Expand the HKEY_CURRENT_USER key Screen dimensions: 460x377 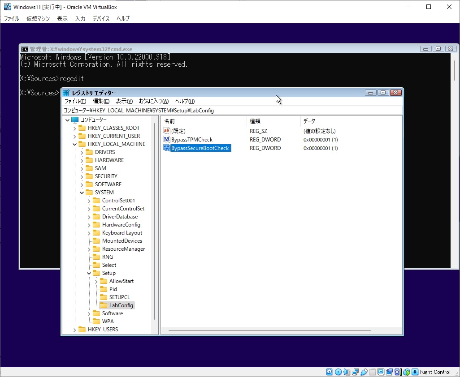click(x=74, y=136)
